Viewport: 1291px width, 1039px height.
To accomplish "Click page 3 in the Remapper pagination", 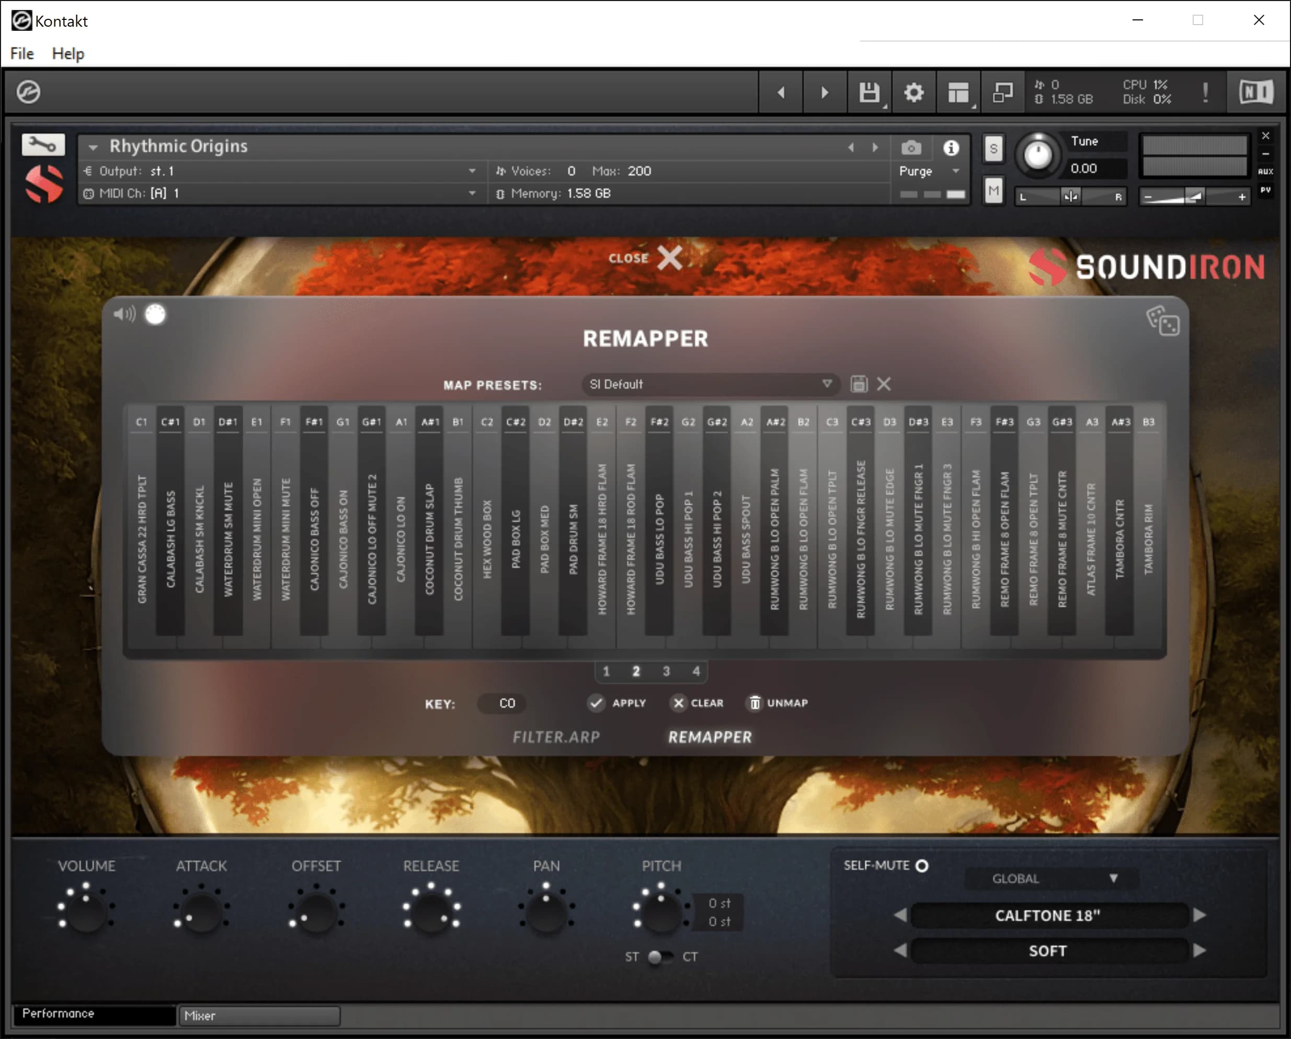I will click(666, 671).
